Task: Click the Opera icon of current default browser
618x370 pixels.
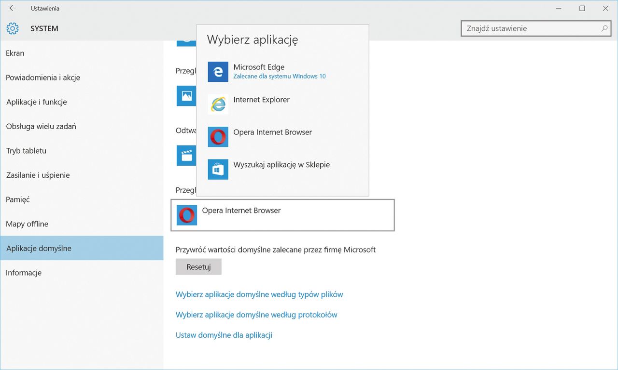Action: point(187,215)
